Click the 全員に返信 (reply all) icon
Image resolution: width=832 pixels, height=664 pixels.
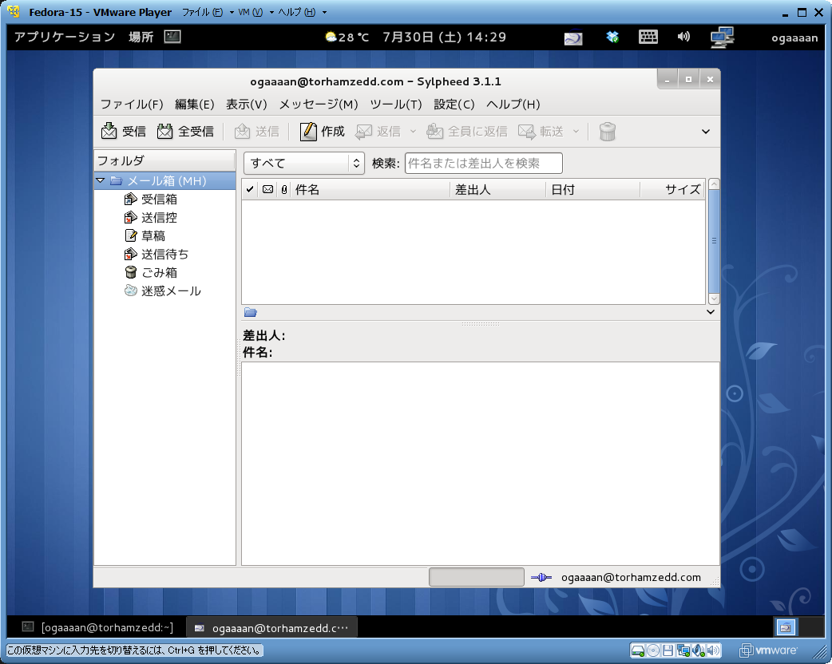tap(434, 131)
